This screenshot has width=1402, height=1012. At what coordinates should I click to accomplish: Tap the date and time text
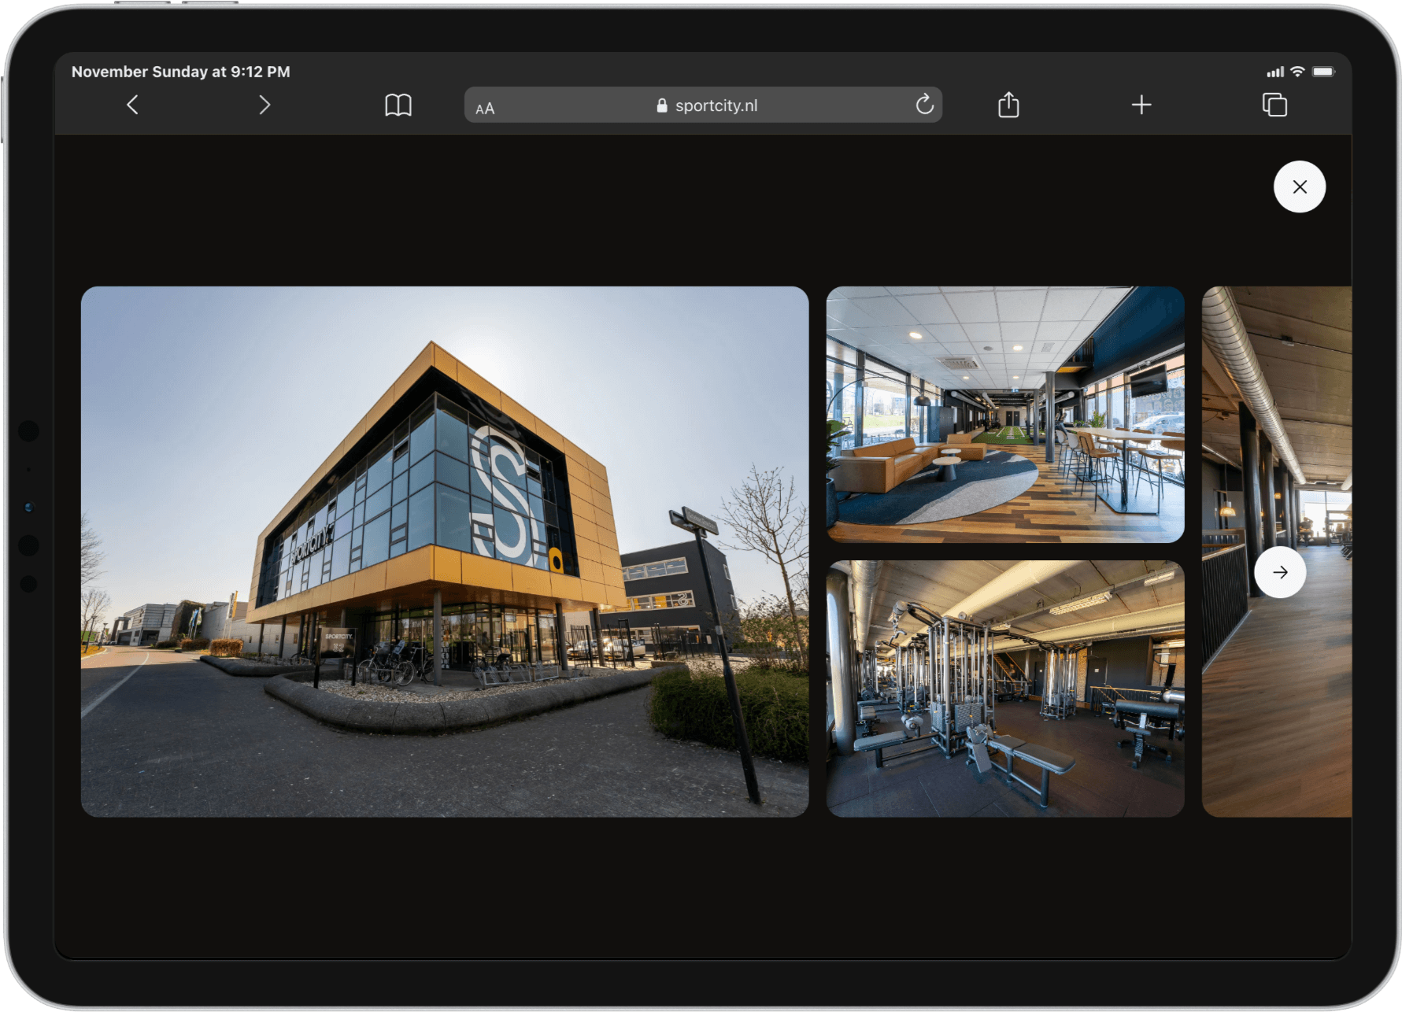pyautogui.click(x=181, y=72)
